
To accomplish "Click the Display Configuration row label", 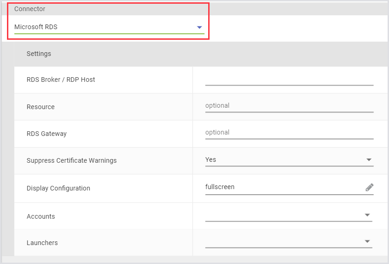I will [x=58, y=188].
